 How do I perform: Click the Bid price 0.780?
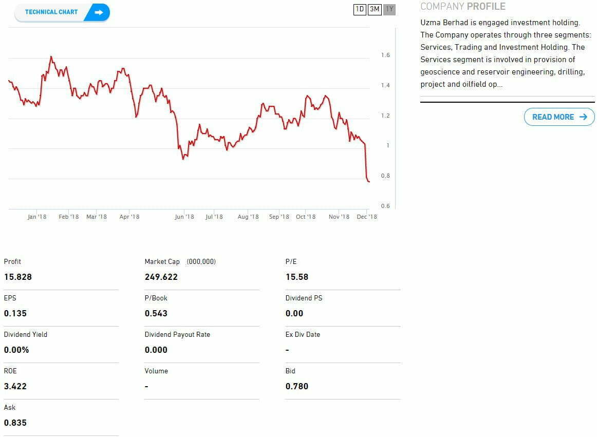pos(297,386)
